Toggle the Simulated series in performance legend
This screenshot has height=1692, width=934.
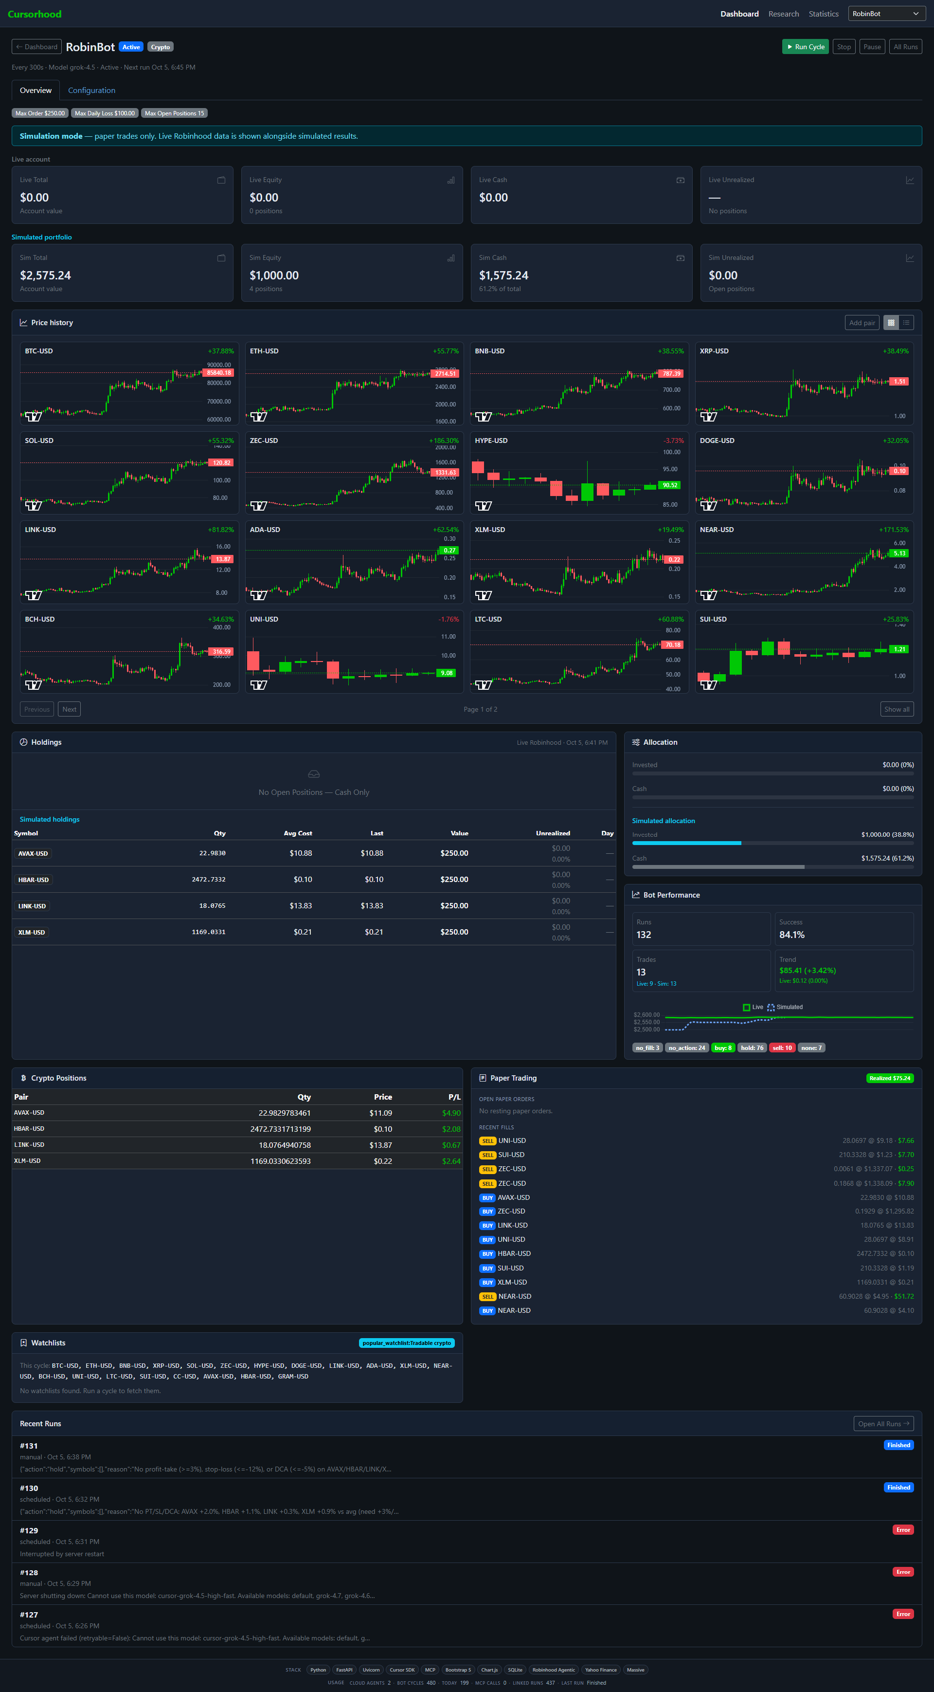pyautogui.click(x=784, y=1007)
